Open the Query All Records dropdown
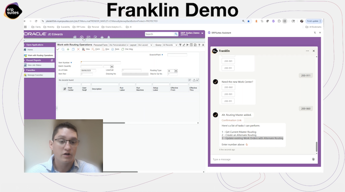Viewport: 345px width, 192px height. pos(170,45)
